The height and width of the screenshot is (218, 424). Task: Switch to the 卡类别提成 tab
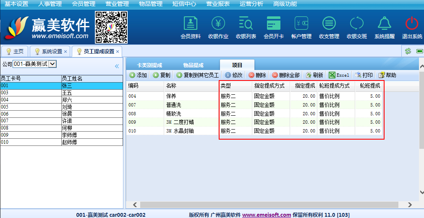tap(149, 65)
